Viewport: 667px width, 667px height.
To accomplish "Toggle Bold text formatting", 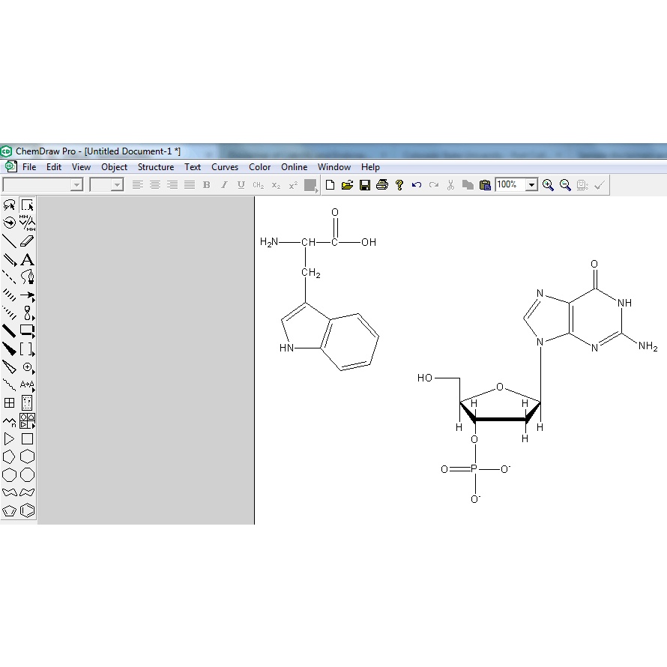I will 207,185.
